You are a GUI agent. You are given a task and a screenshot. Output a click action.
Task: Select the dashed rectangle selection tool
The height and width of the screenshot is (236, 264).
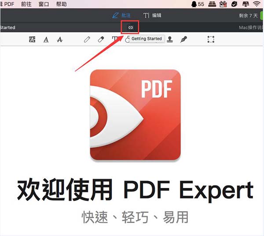tap(211, 39)
